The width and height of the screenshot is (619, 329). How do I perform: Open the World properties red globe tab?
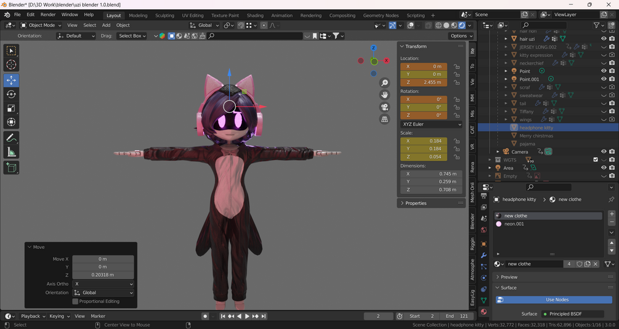tap(483, 229)
